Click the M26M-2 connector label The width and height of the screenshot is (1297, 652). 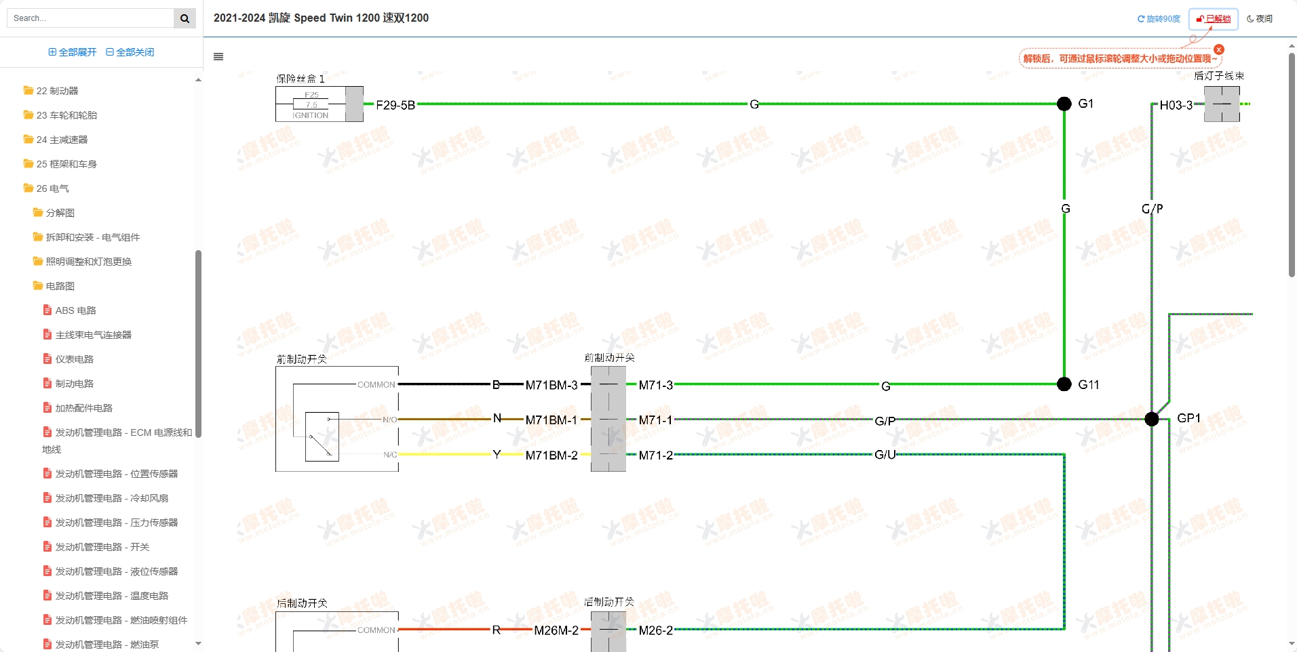coord(556,630)
